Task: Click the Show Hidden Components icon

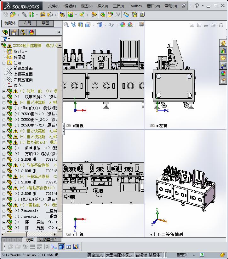Action: (62, 15)
